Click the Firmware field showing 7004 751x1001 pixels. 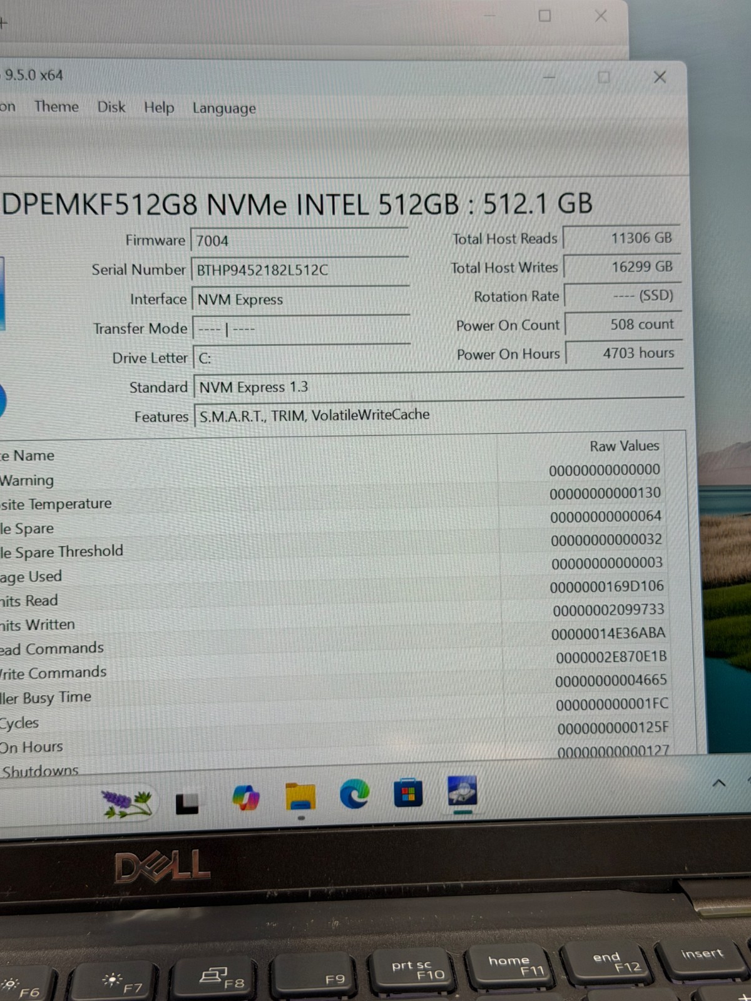(x=300, y=241)
